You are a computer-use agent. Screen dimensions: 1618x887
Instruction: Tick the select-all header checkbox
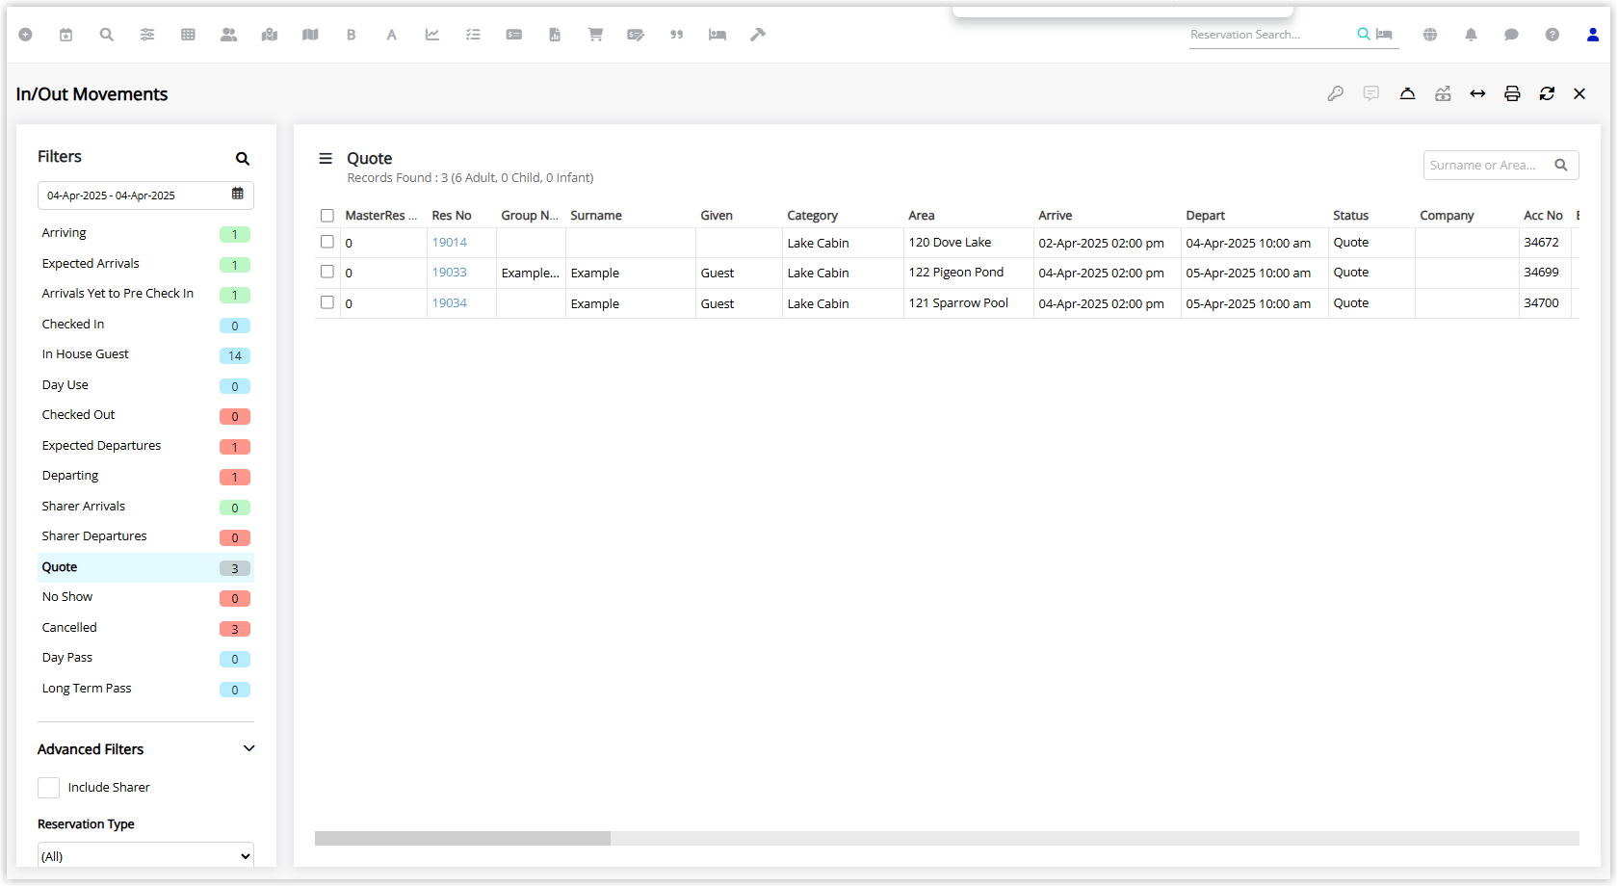[x=327, y=216]
